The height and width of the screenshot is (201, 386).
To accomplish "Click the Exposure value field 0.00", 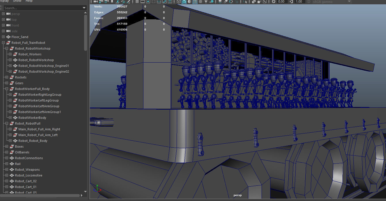I will tap(282, 2).
